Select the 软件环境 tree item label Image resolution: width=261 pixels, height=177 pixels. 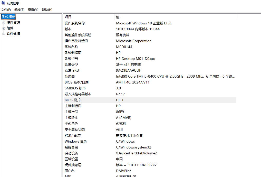click(13, 34)
